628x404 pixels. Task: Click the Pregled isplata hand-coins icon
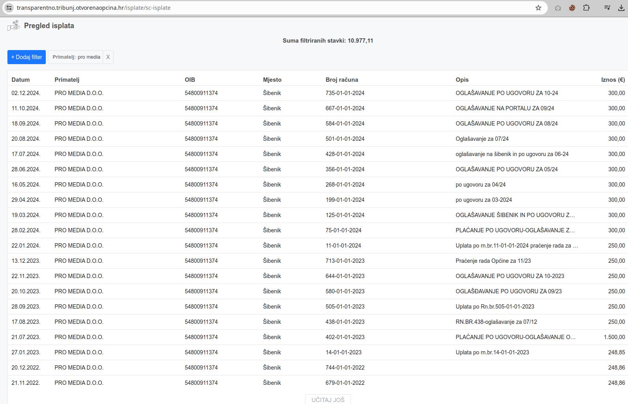(x=14, y=26)
